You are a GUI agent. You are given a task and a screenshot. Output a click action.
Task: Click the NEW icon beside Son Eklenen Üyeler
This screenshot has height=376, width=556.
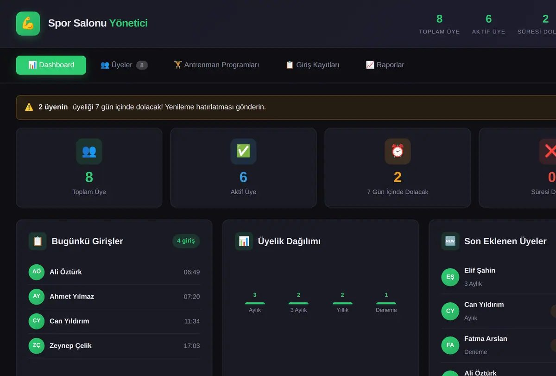(x=450, y=241)
